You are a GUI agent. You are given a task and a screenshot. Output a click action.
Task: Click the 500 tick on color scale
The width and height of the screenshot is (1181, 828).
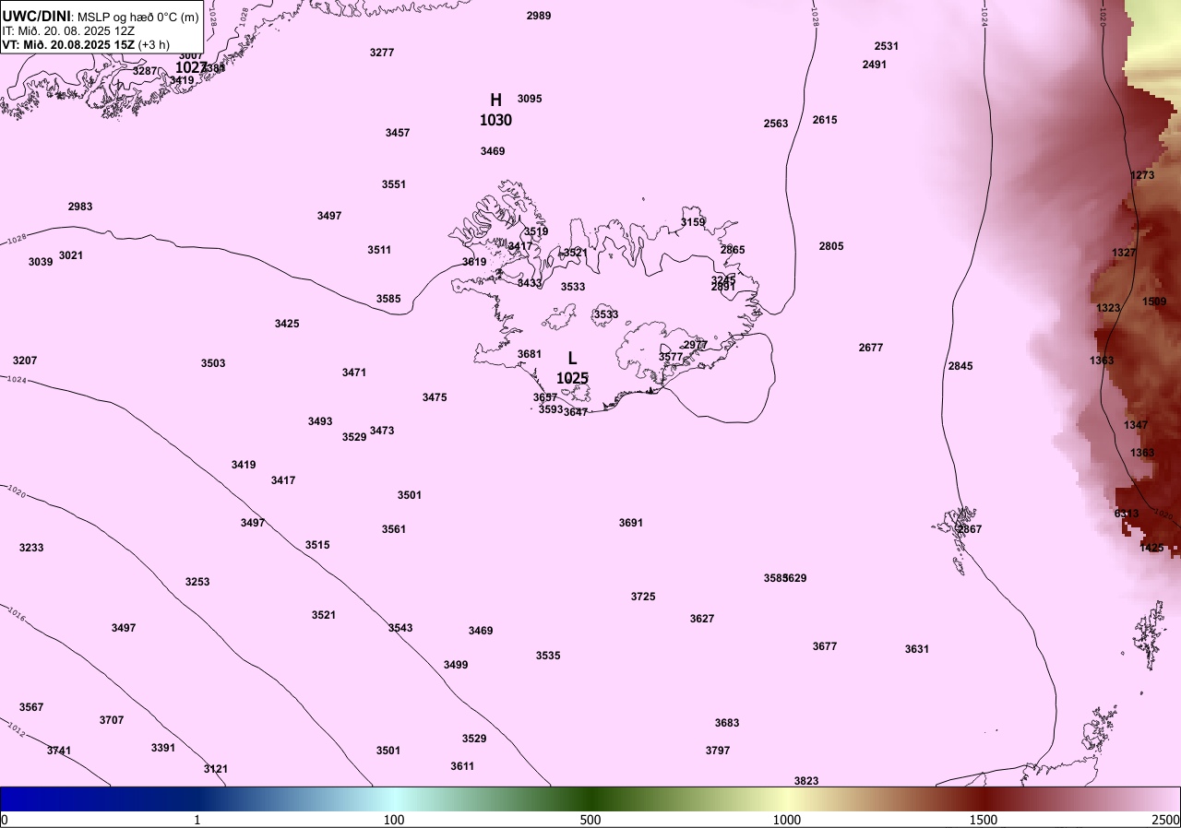(590, 820)
